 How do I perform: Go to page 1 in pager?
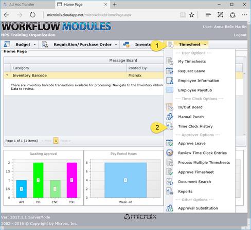coord(56,141)
